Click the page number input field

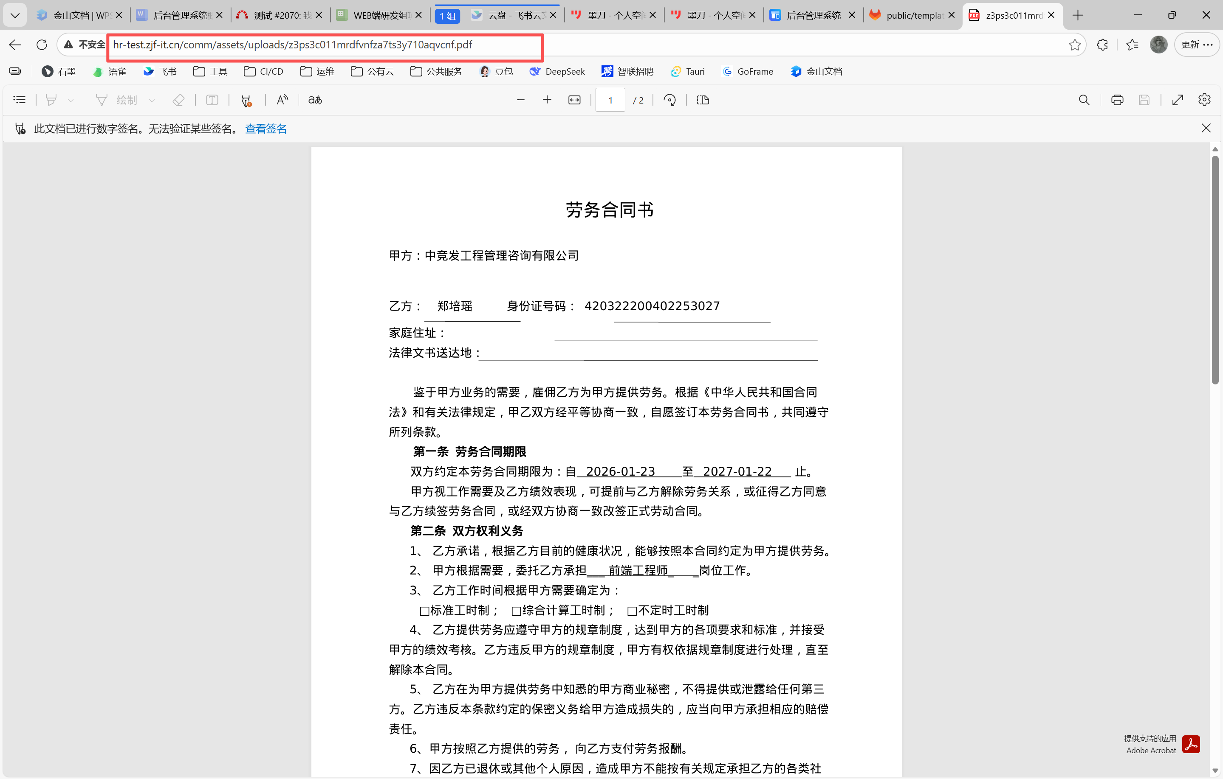(x=610, y=100)
